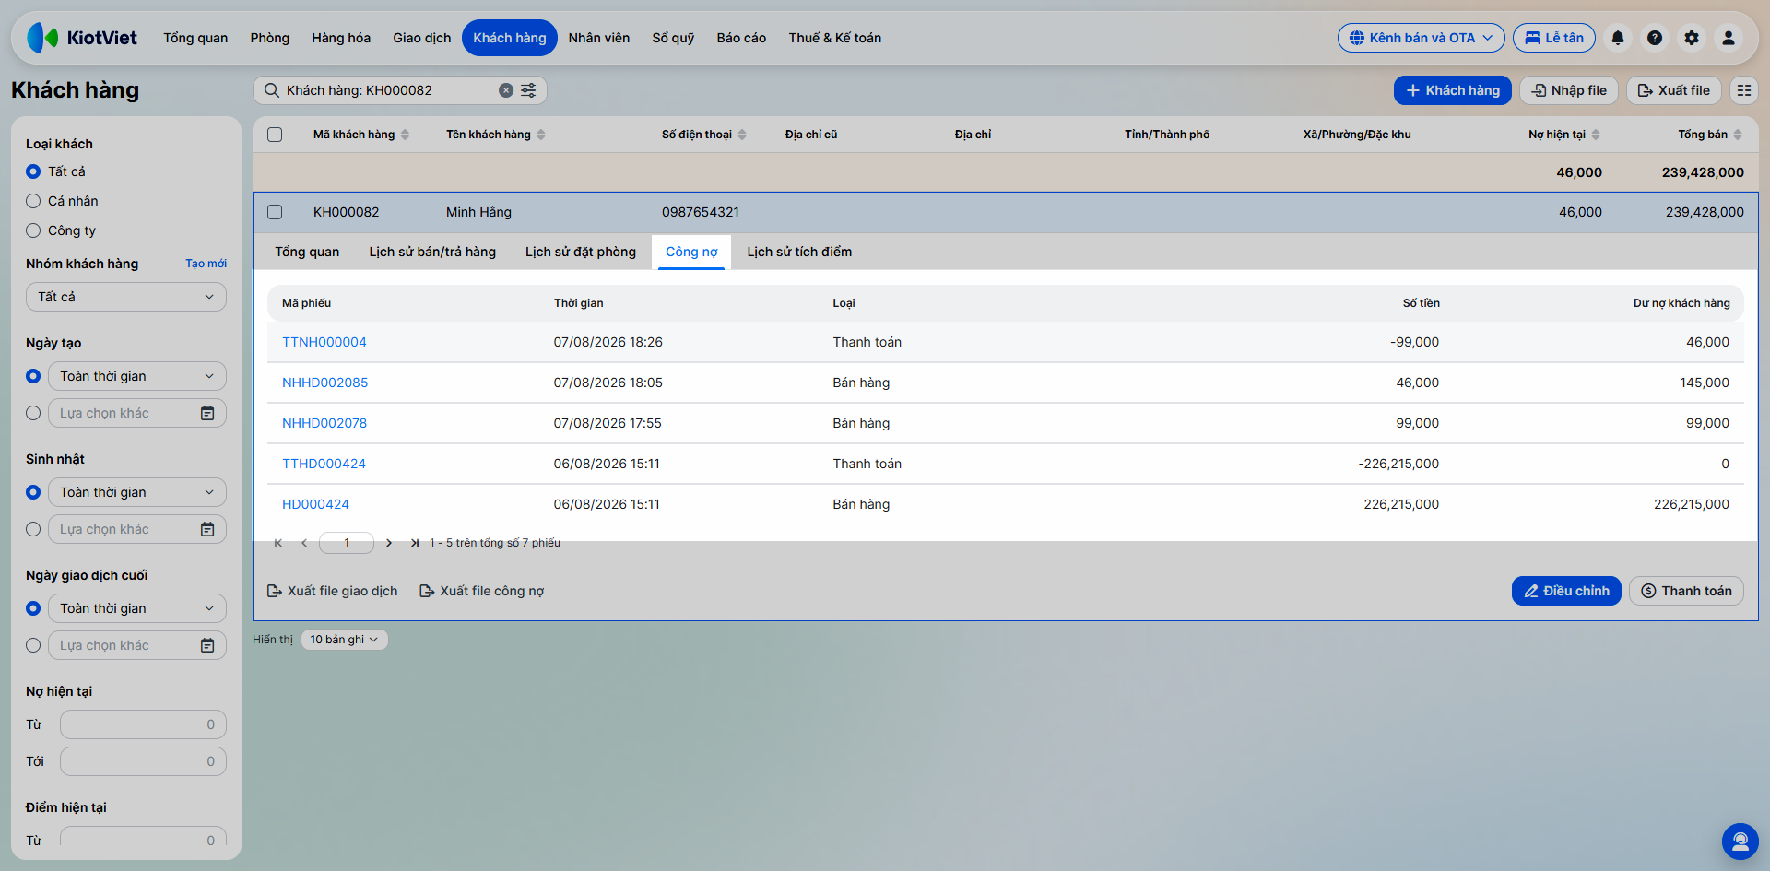The height and width of the screenshot is (871, 1770).
Task: Select all customers checkbox in header
Action: point(275,135)
